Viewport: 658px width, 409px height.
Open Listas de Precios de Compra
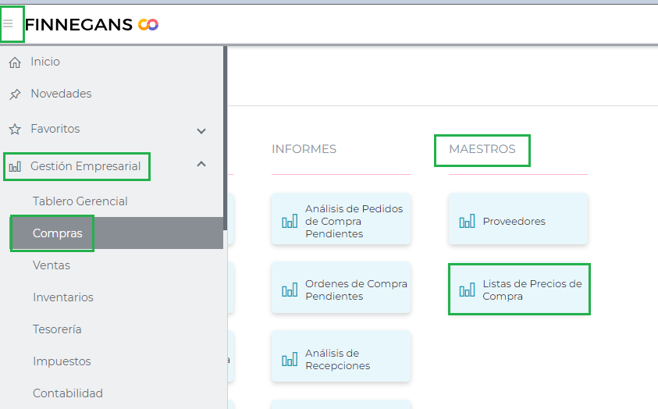(x=519, y=290)
